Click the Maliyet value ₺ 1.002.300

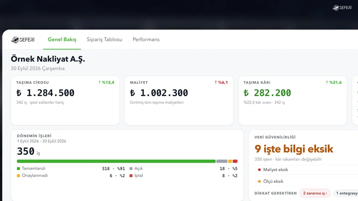pos(159,93)
